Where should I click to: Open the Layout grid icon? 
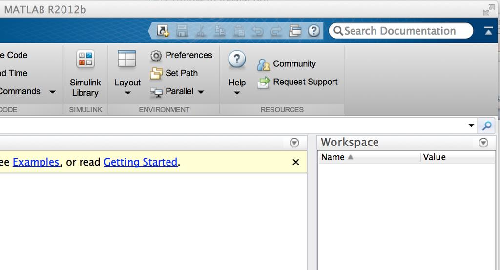pos(126,59)
